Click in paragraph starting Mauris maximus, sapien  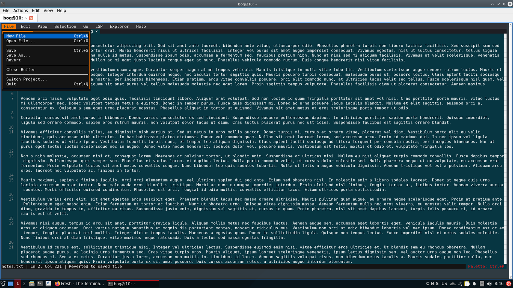262,185
